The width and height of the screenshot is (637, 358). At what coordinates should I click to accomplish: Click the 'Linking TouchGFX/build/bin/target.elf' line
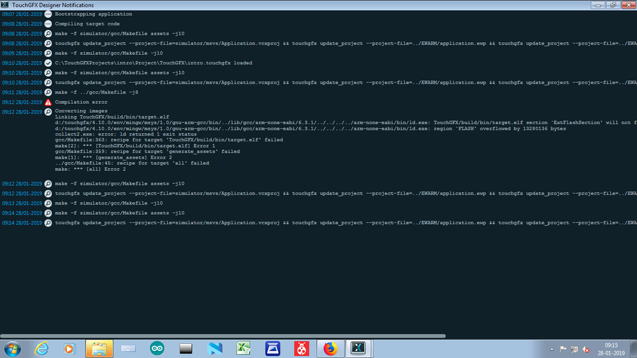tap(112, 117)
